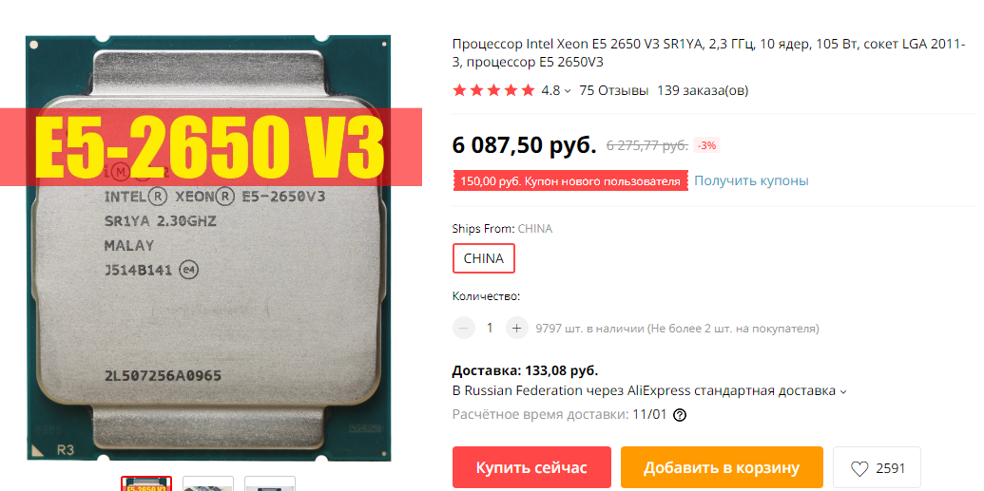Open the 75 Отзывы reviews link

pyautogui.click(x=614, y=90)
